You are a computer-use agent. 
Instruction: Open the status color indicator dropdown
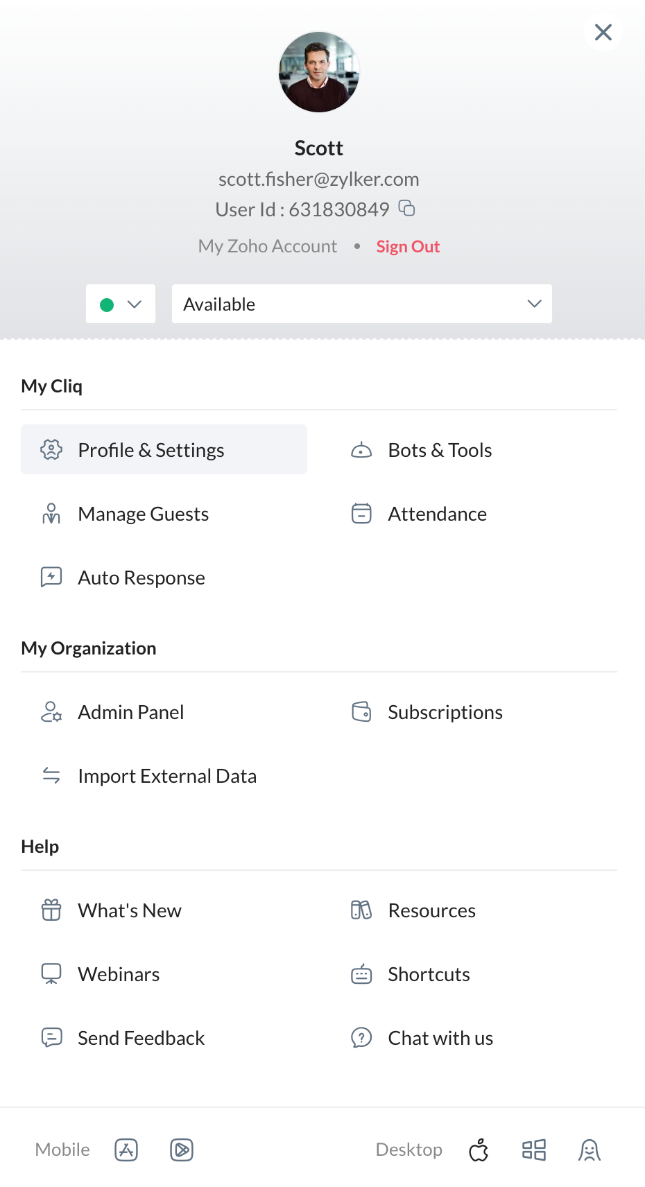coord(121,304)
